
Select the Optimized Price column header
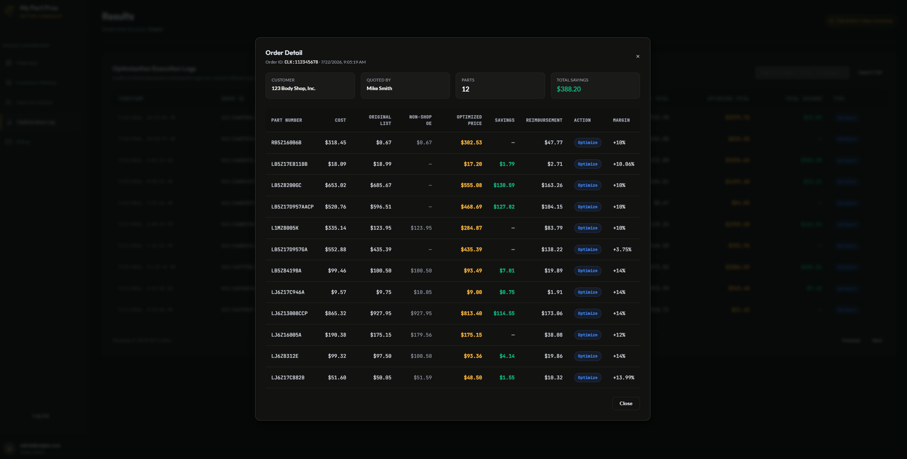469,120
